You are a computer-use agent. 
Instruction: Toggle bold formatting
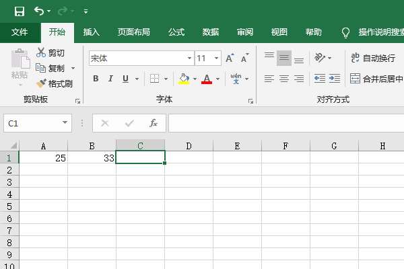tap(96, 79)
